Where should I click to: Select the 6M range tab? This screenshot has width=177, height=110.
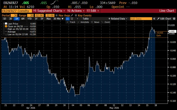(x=23, y=19)
